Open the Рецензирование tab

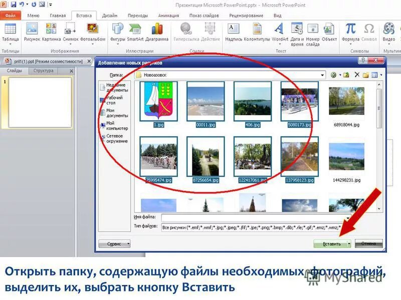246,15
